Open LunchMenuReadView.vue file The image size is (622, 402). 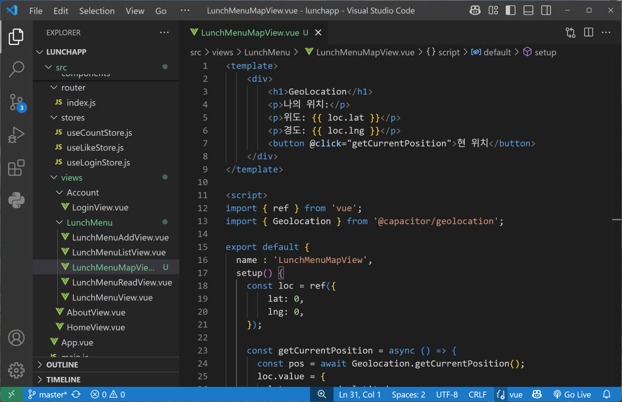105,282
